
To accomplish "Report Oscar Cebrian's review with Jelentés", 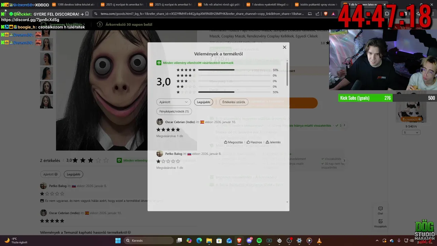I will (273, 142).
